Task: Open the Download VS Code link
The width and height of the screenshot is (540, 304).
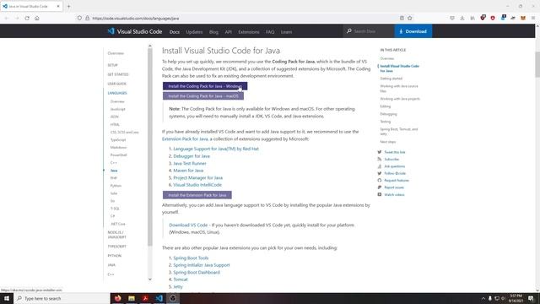Action: pos(188,225)
